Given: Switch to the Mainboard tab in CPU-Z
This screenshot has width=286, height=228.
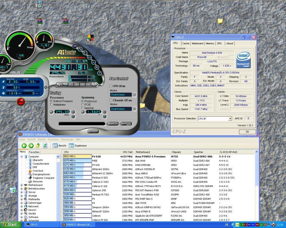Looking at the screenshot, I should click(x=198, y=43).
